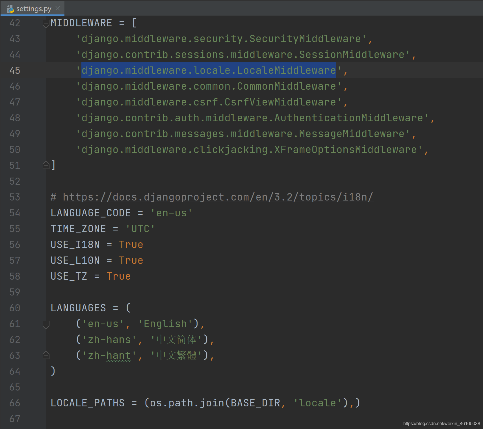Click the SessionMiddleware string

243,55
